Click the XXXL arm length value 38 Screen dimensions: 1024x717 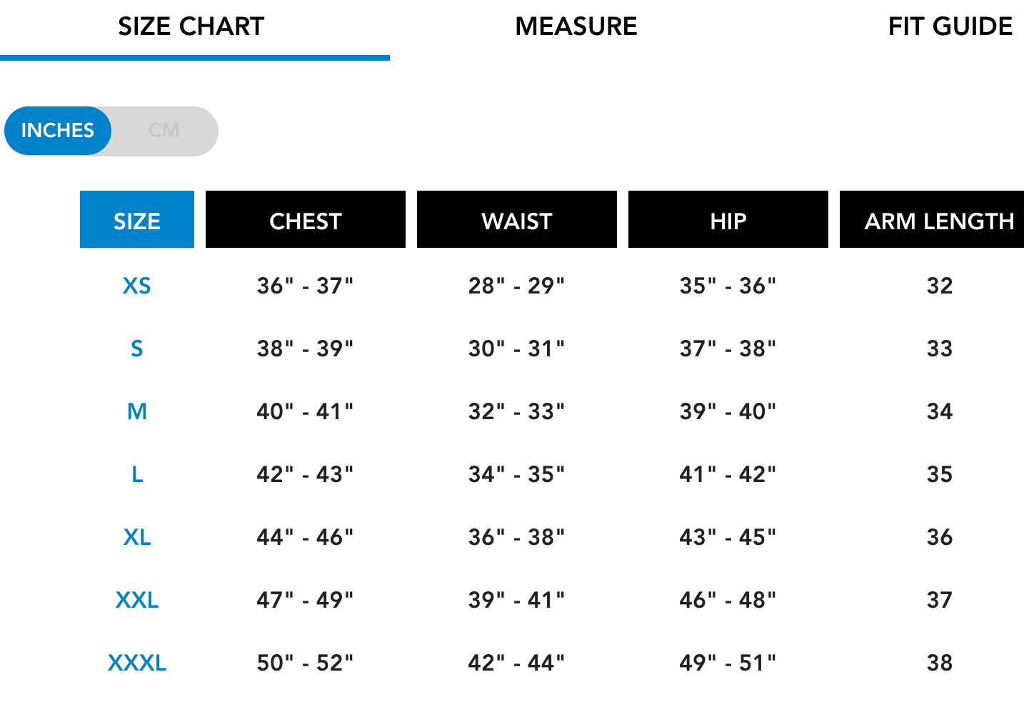940,663
